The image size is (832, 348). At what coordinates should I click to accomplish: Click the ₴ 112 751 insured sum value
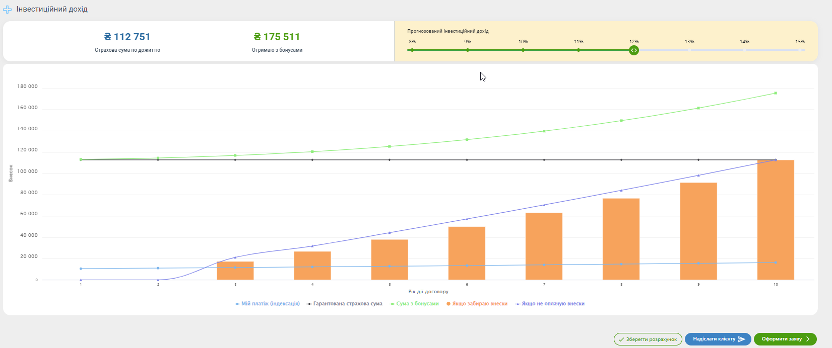coord(127,37)
